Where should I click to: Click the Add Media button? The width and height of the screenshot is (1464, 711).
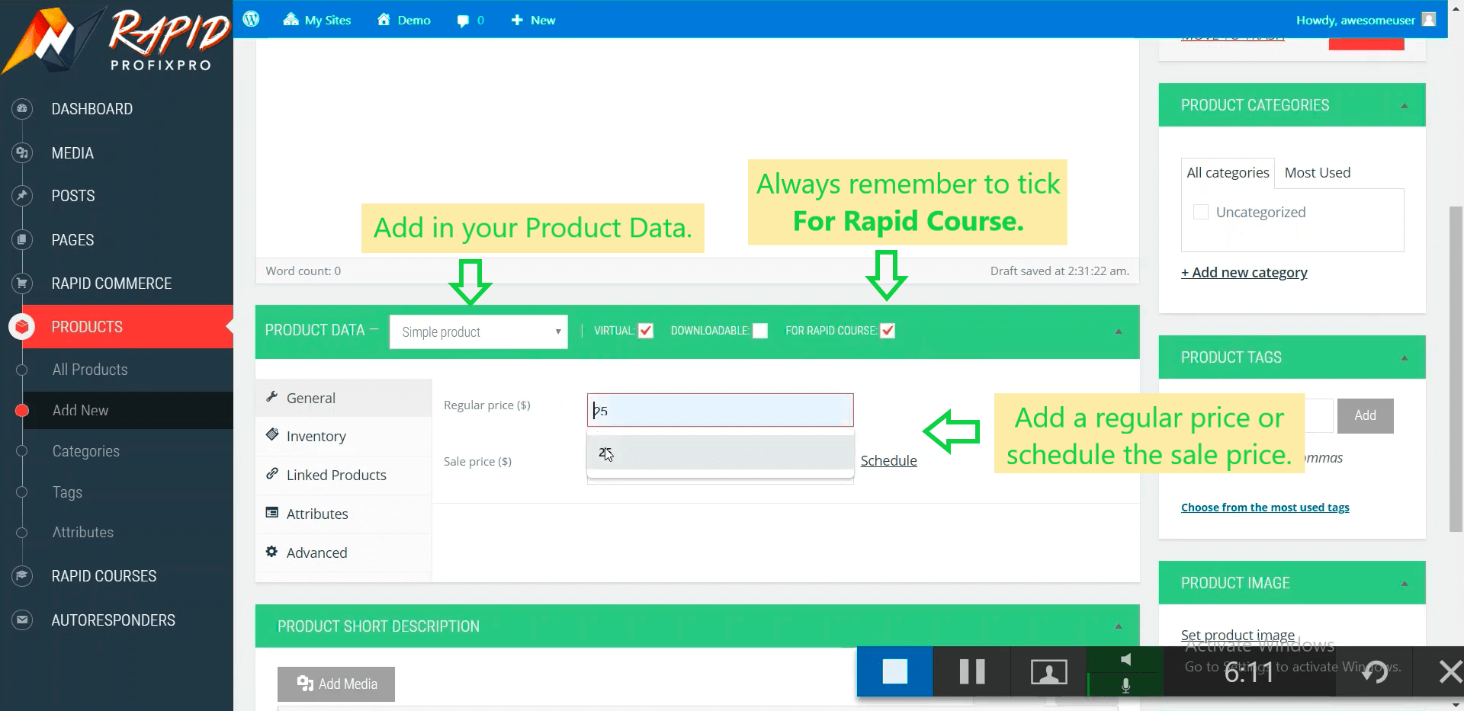click(x=336, y=684)
